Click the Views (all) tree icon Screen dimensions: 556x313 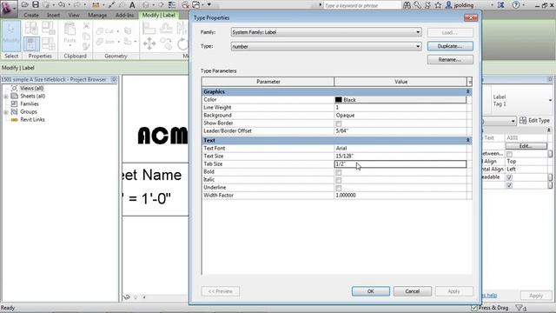14,88
